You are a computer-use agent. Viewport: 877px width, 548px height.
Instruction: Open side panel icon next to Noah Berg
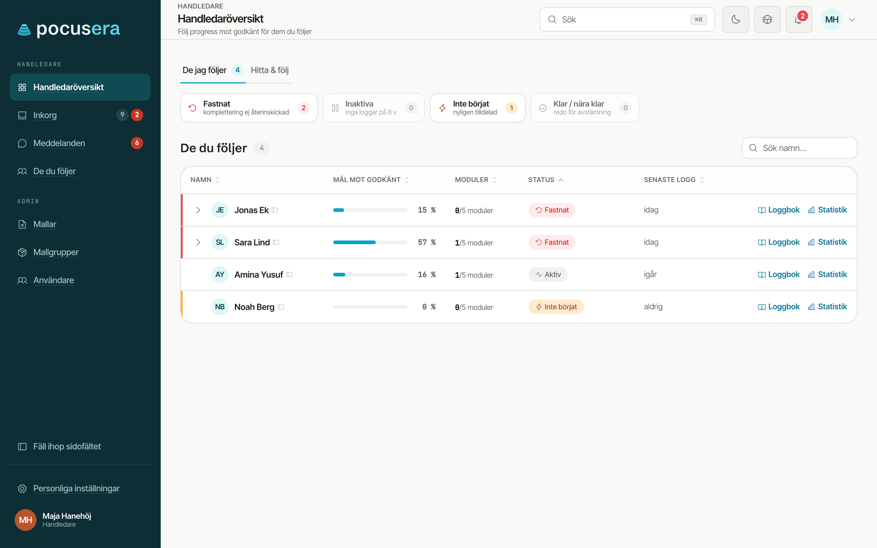click(280, 307)
